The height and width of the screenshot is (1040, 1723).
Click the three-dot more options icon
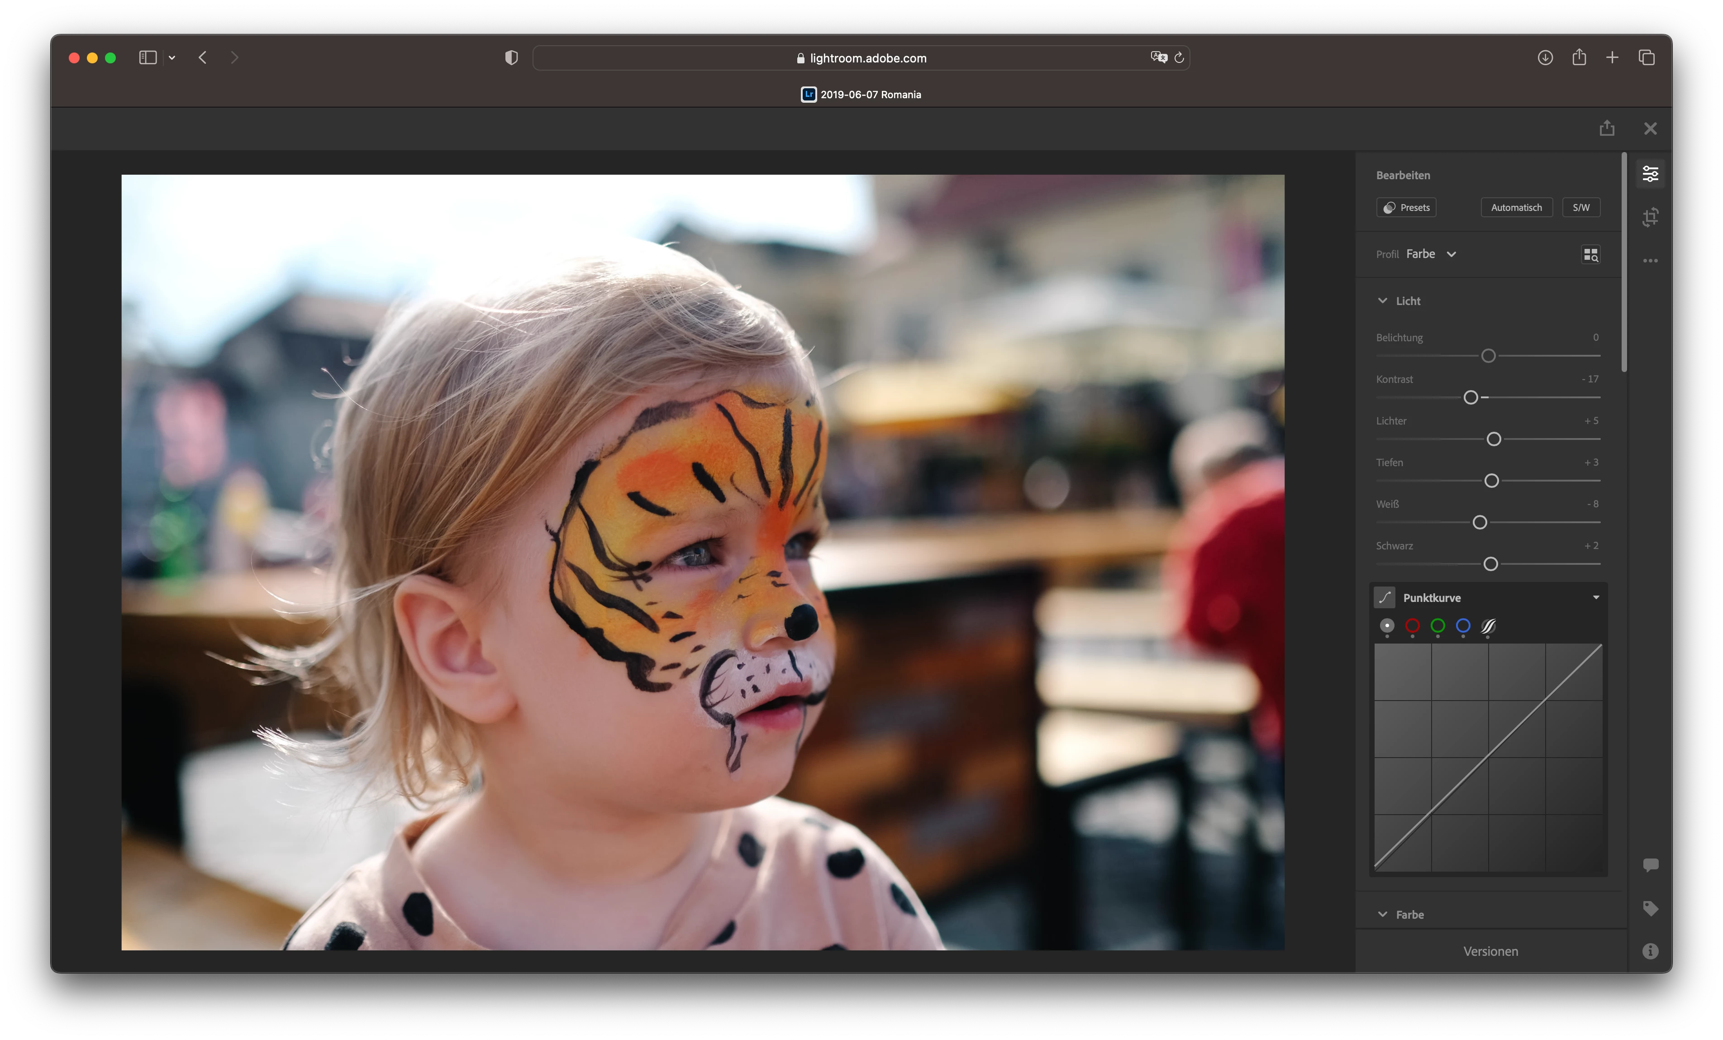[x=1650, y=260]
